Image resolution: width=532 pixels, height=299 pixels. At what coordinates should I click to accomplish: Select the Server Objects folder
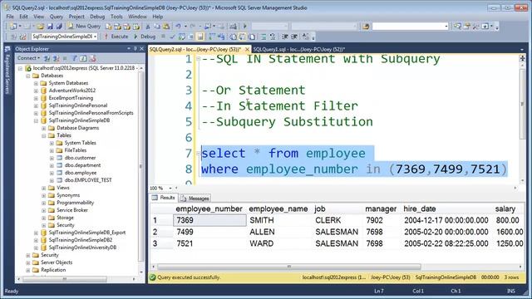(x=57, y=262)
